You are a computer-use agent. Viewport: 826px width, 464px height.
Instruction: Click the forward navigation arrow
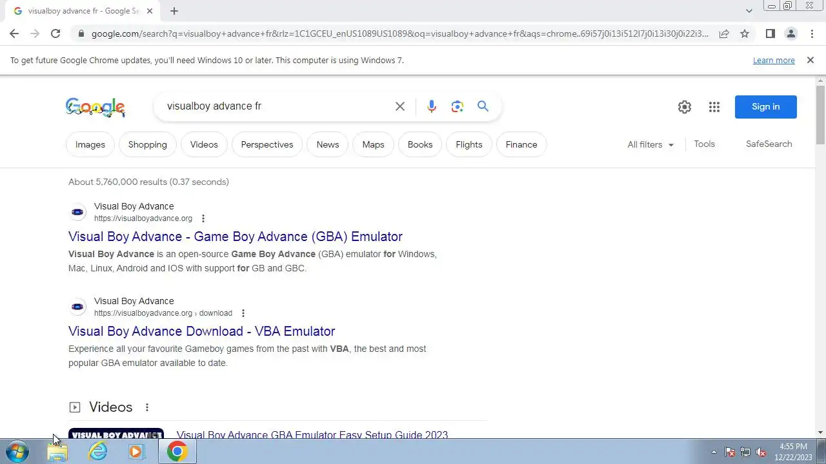pos(35,34)
